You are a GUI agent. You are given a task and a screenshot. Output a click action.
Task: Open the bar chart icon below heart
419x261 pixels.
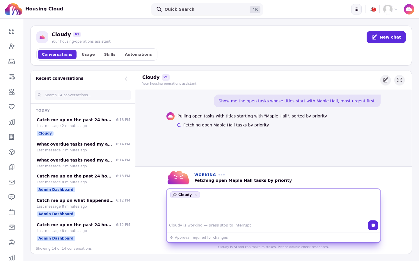pos(12,122)
